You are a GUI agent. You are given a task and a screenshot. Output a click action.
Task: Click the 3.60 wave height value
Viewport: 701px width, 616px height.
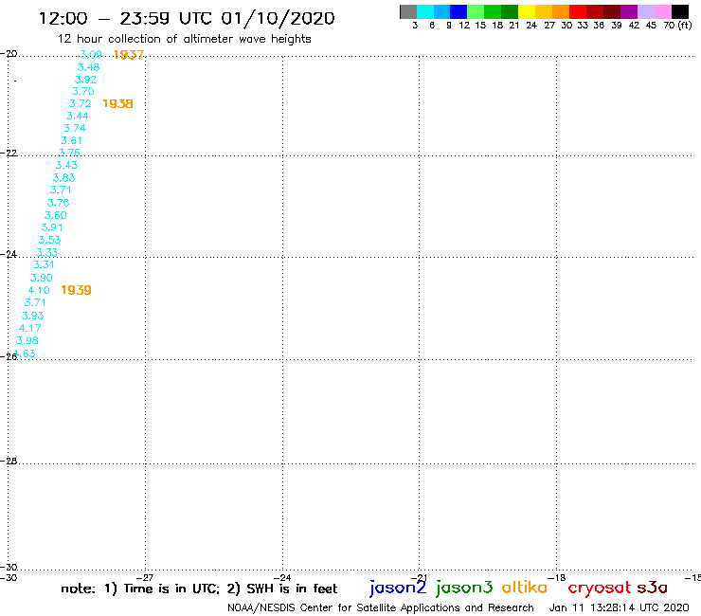[56, 215]
